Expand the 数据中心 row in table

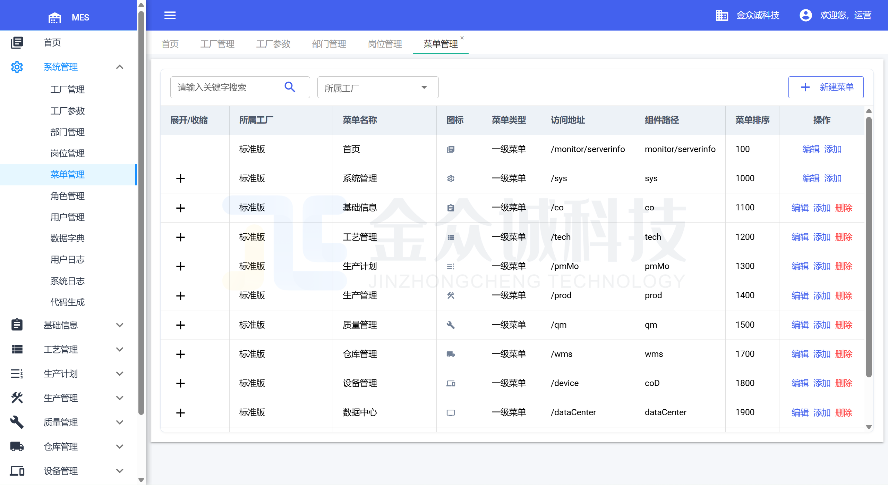pyautogui.click(x=180, y=412)
